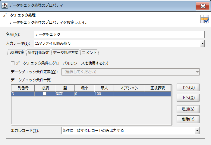Open the コメント tab
The height and width of the screenshot is (145, 211).
tap(89, 53)
